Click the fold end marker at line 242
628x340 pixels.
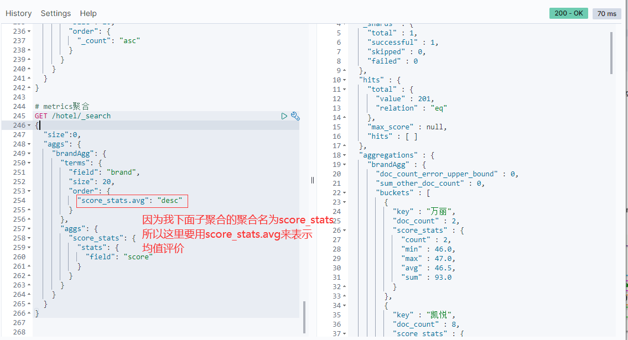(x=29, y=87)
